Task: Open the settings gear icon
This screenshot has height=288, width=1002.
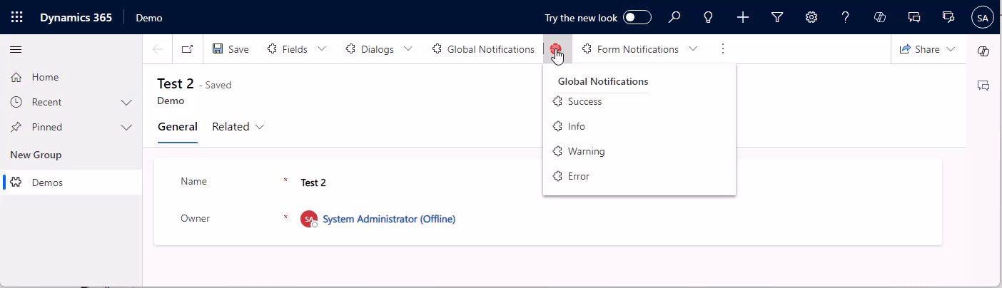Action: 811,18
